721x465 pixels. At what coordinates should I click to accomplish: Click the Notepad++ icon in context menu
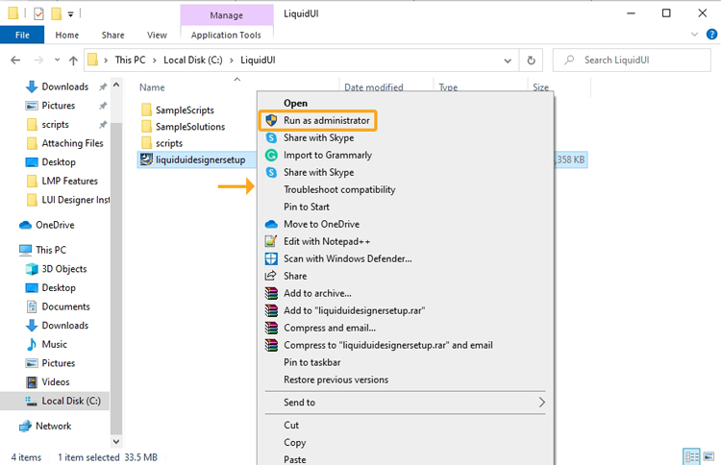point(271,242)
